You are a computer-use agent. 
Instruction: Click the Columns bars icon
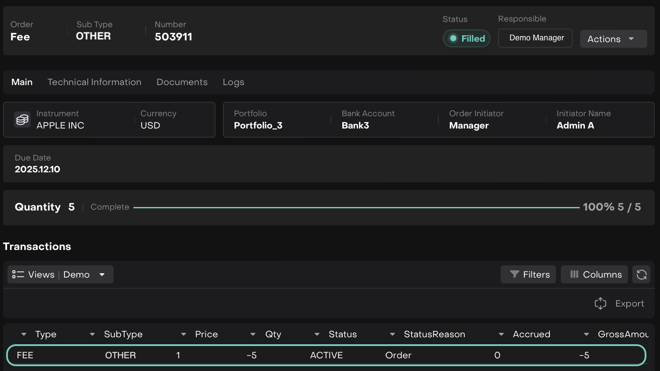coord(574,275)
